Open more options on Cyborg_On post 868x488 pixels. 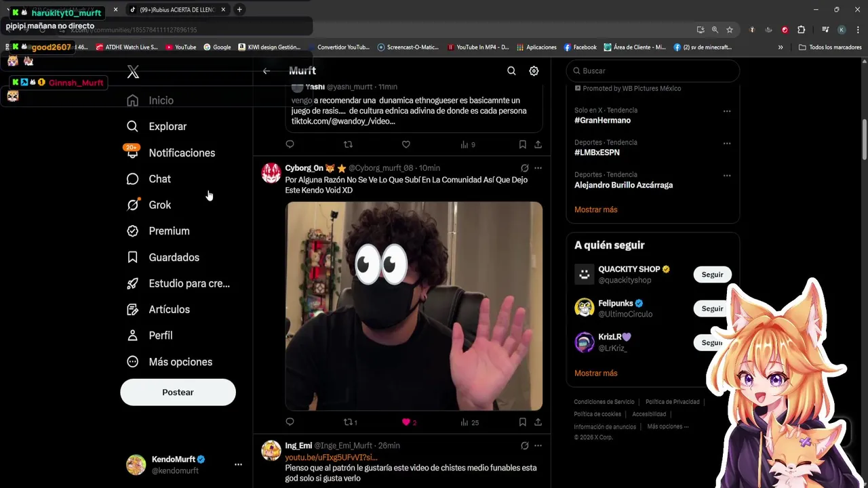point(538,168)
